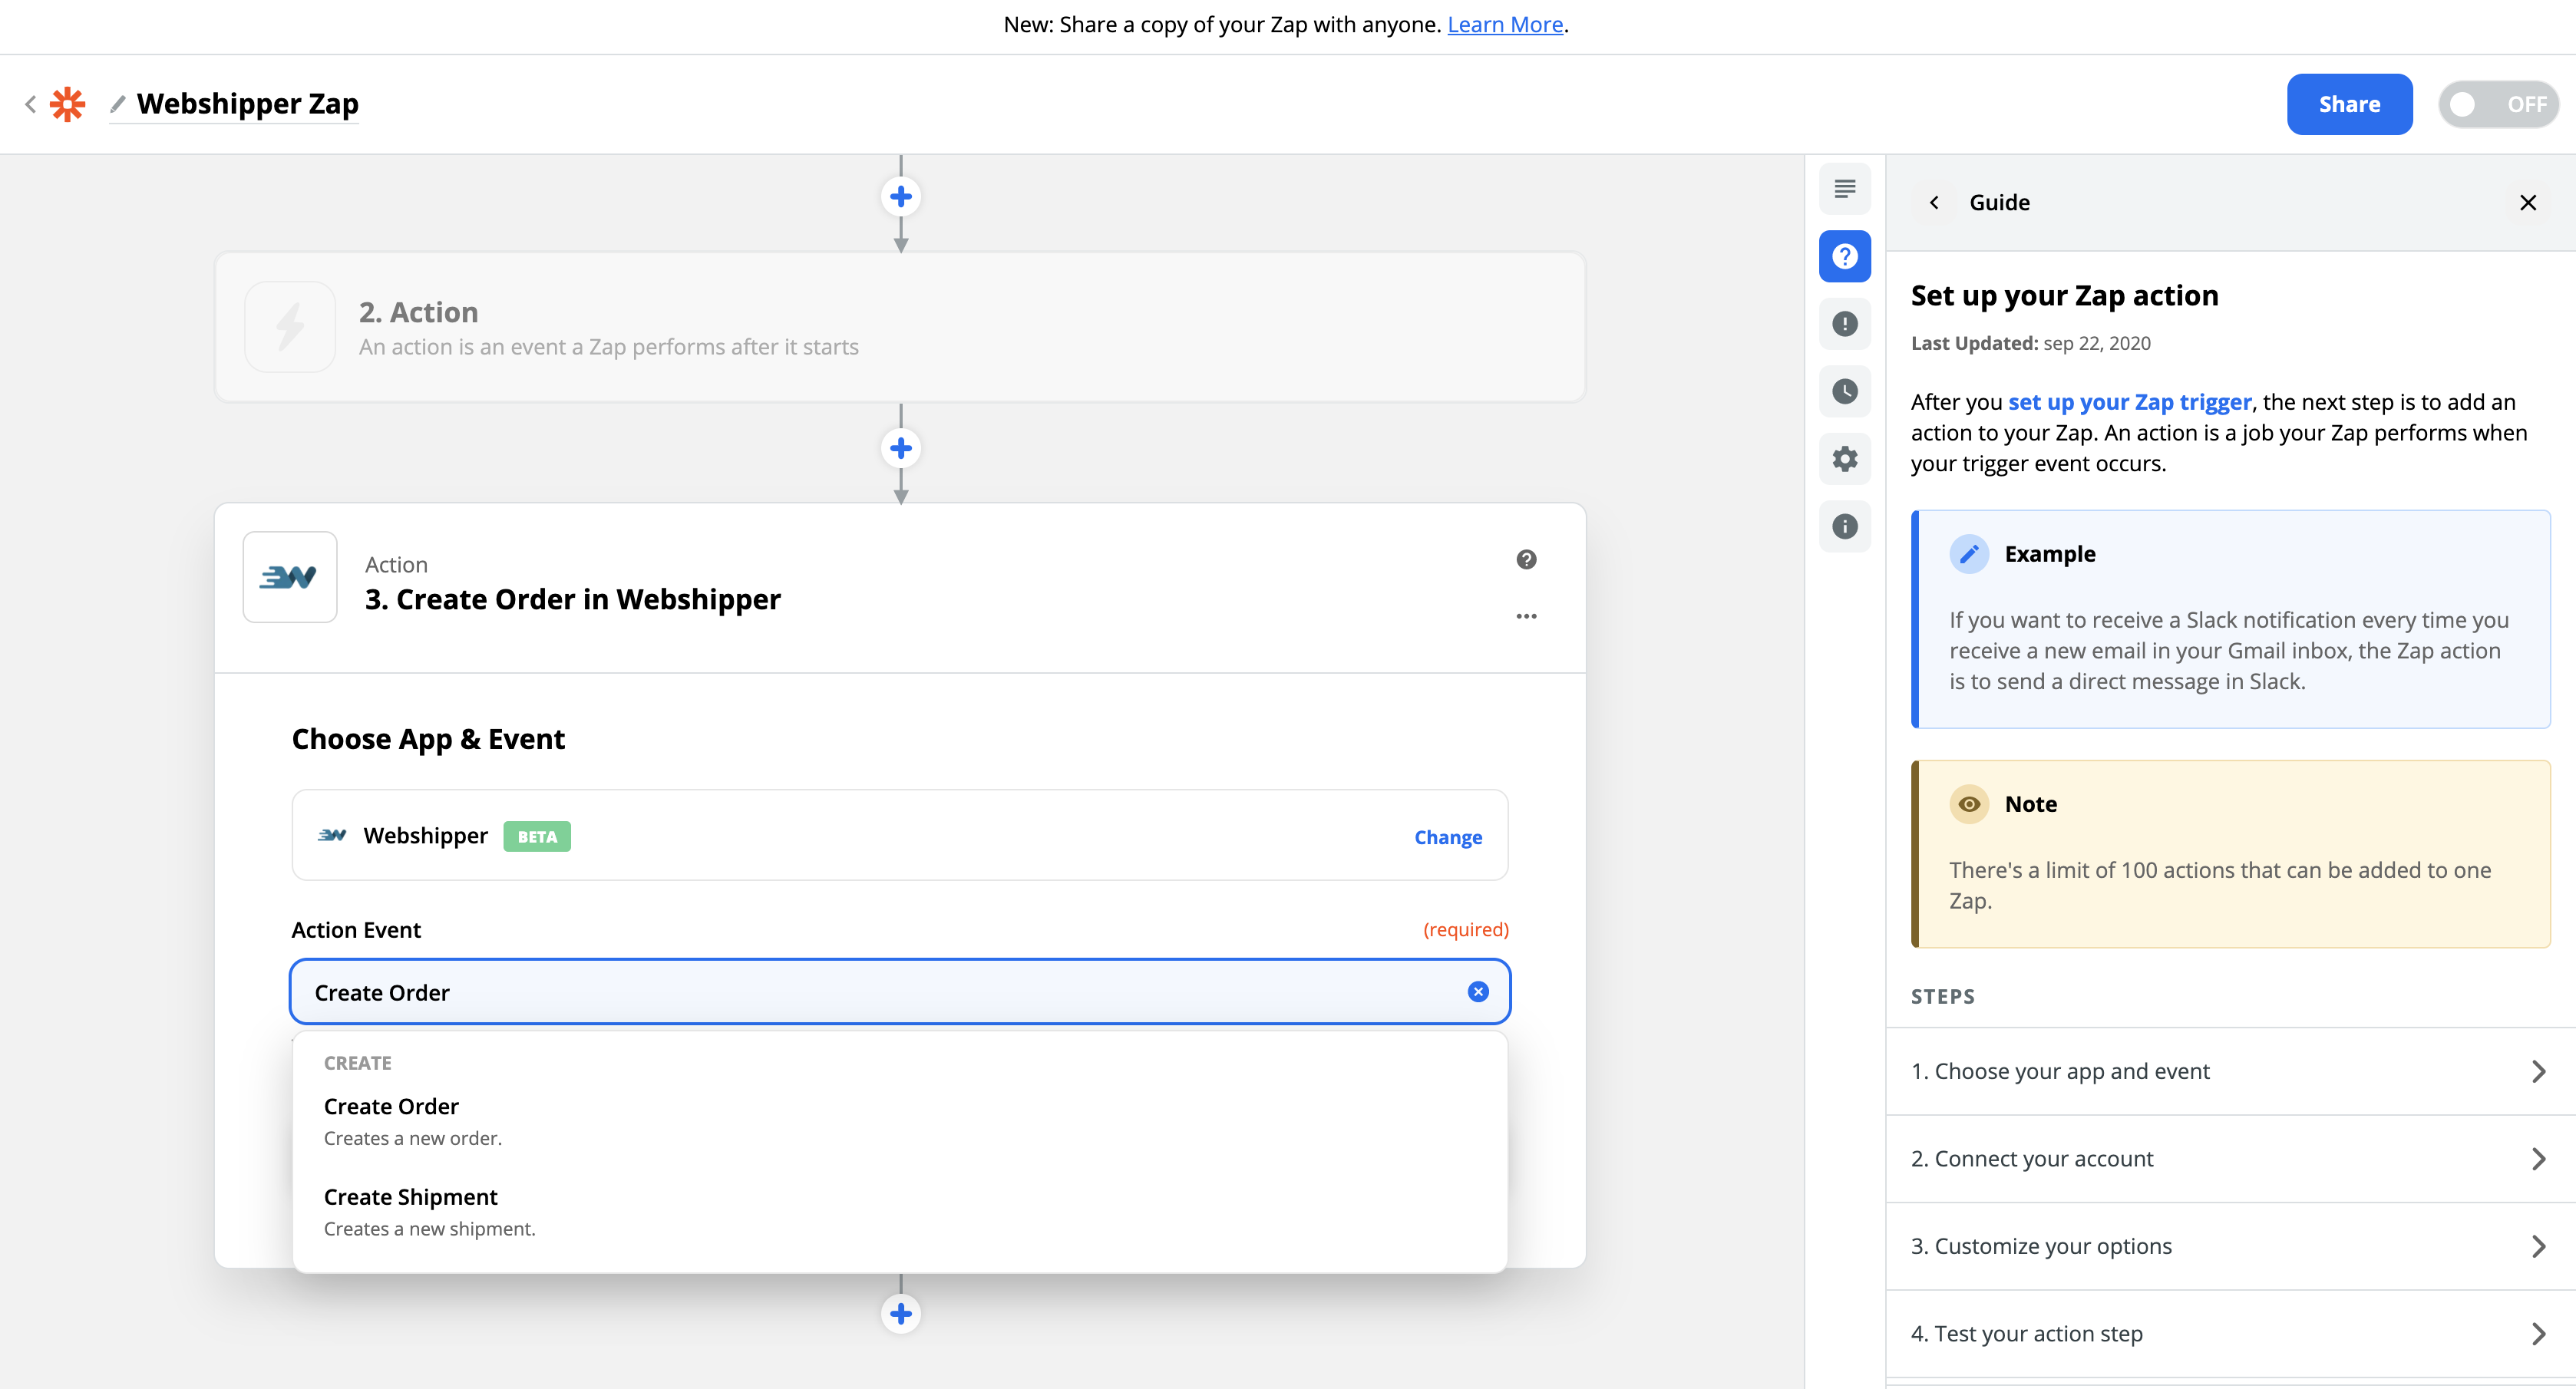Open the history clock sidebar icon
Viewport: 2576px width, 1389px height.
pos(1845,391)
